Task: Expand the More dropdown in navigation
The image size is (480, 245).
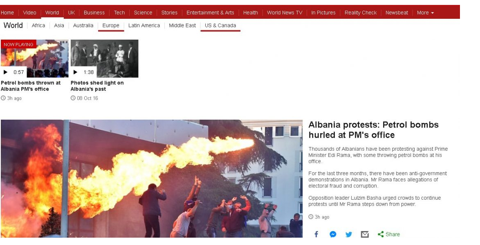Action: coord(425,13)
